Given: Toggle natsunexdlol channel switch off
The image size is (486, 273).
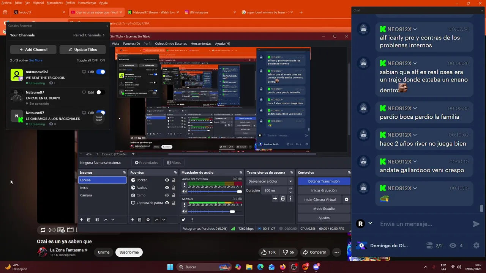Looking at the screenshot, I should [x=101, y=72].
